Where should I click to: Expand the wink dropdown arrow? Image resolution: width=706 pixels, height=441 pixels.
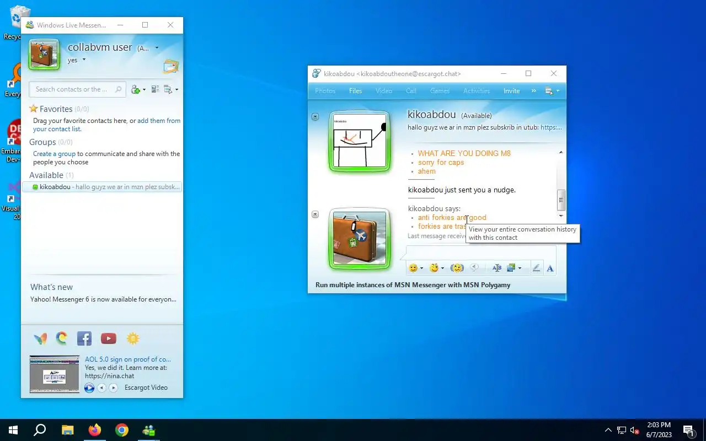(x=443, y=268)
